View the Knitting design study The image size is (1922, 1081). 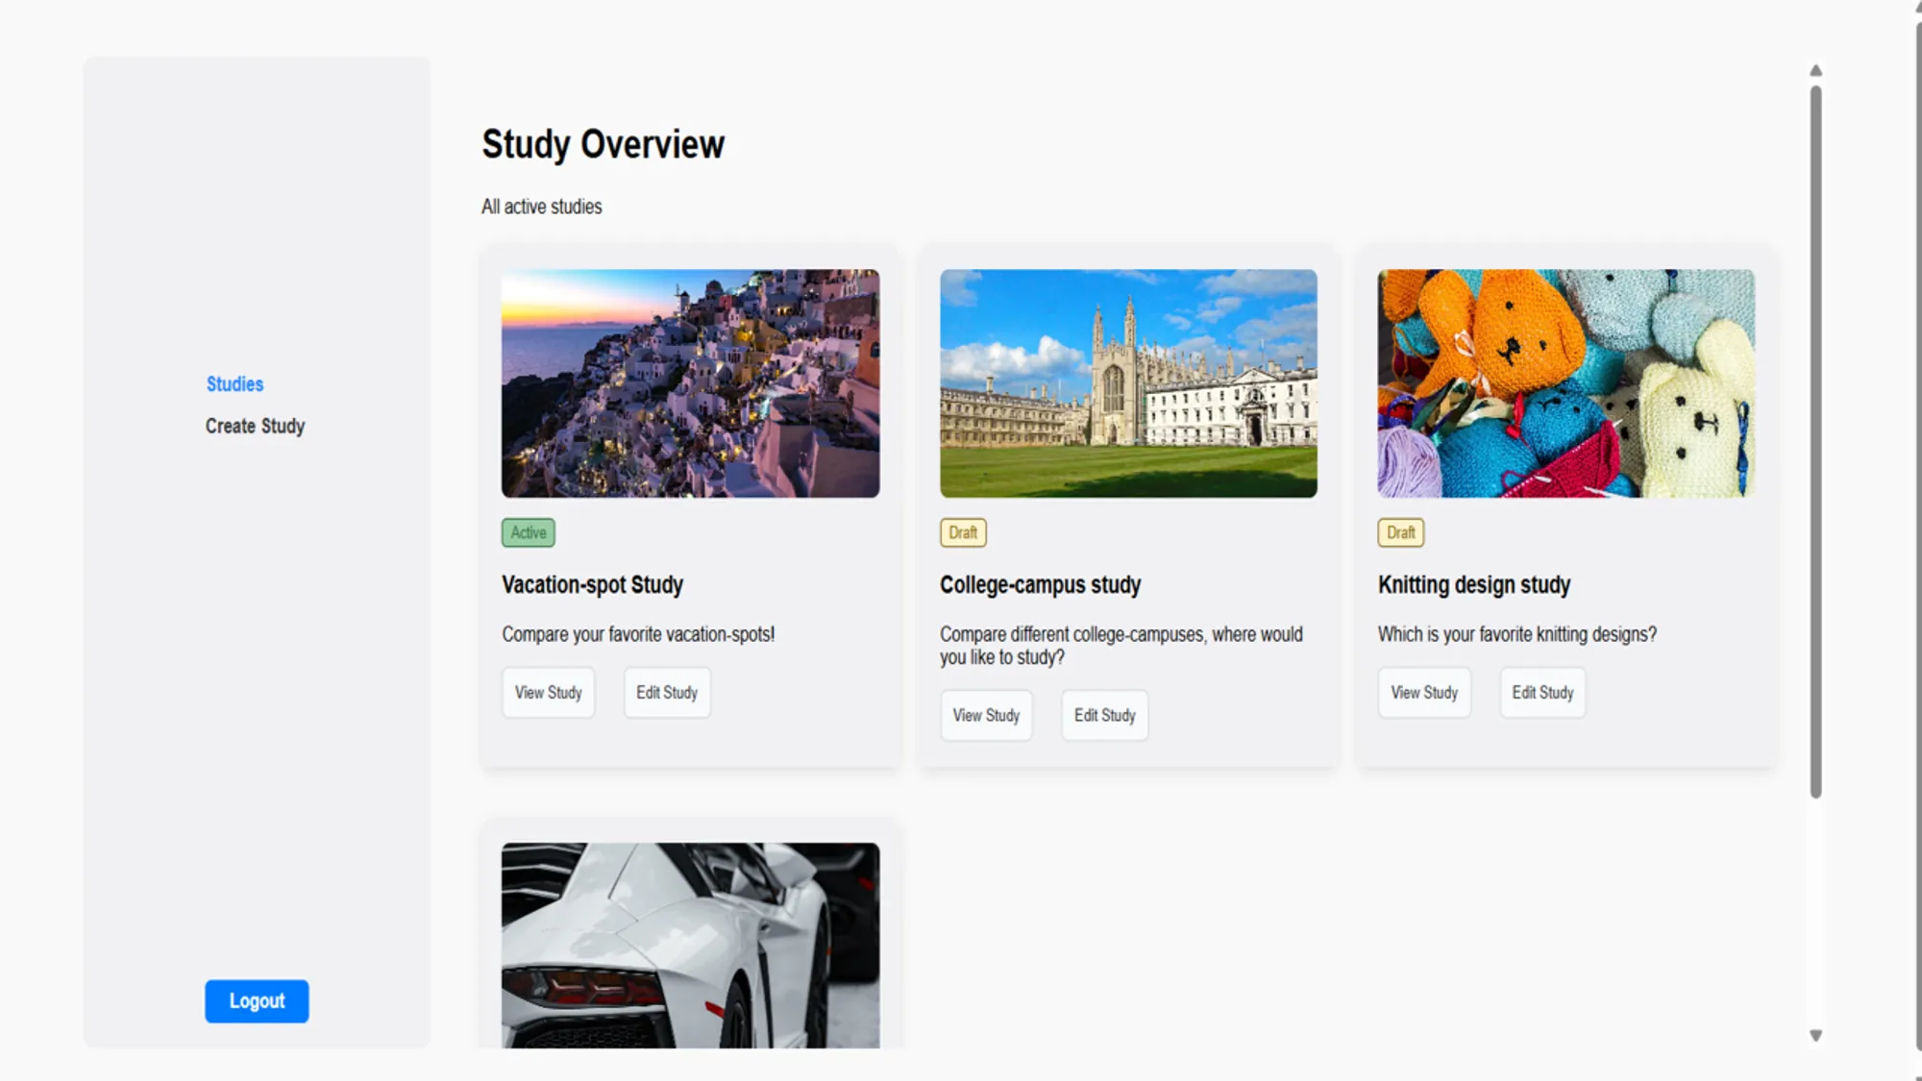point(1423,693)
